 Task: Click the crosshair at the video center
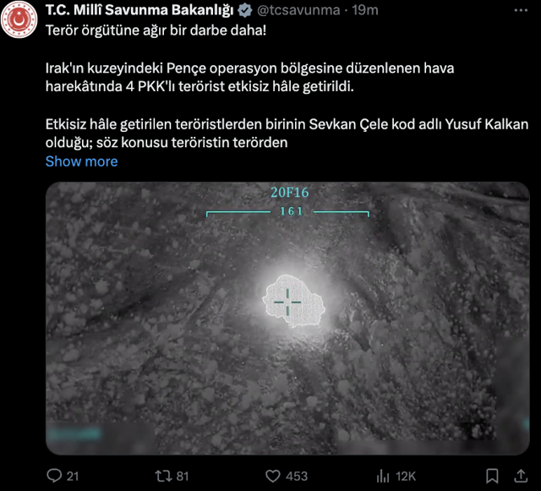pyautogui.click(x=288, y=298)
